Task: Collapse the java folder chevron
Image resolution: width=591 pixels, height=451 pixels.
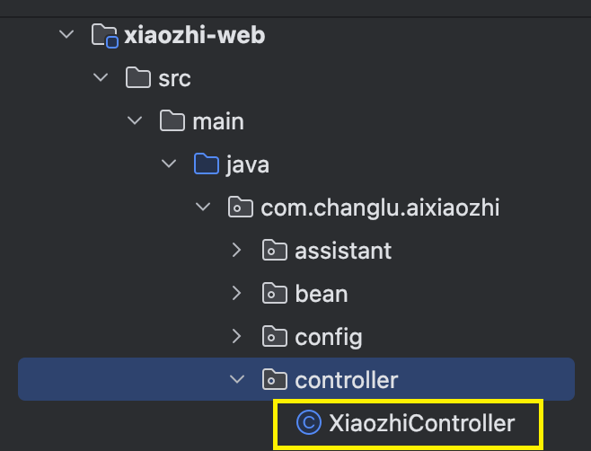Action: tap(169, 164)
